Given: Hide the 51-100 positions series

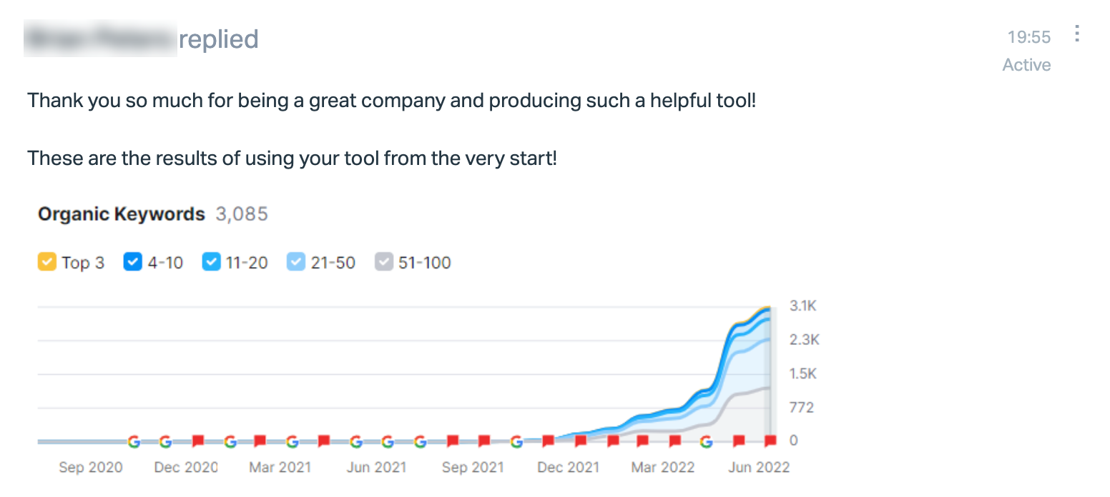Looking at the screenshot, I should point(383,262).
